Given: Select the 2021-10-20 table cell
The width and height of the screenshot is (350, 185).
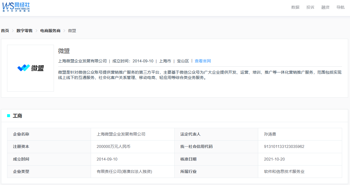Looking at the screenshot, I should tap(300, 159).
